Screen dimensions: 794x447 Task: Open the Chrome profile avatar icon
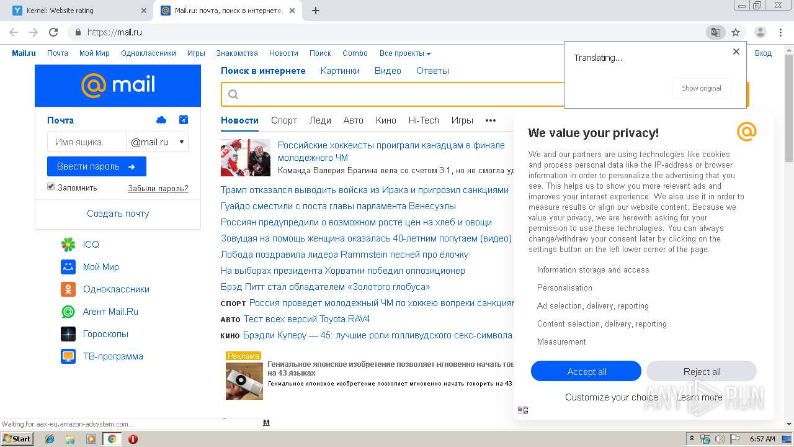click(x=760, y=32)
